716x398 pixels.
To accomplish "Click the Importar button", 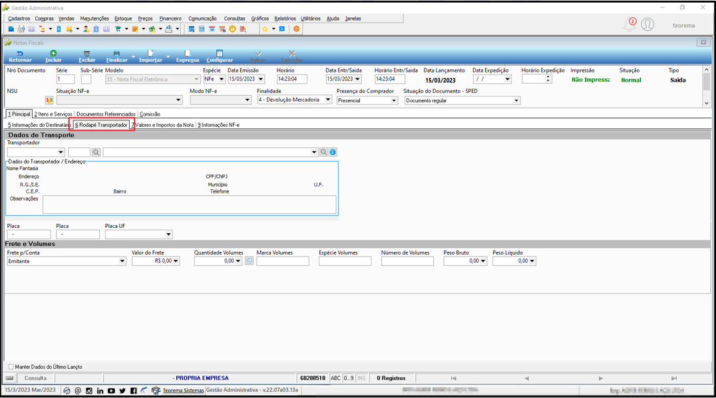I will click(150, 56).
